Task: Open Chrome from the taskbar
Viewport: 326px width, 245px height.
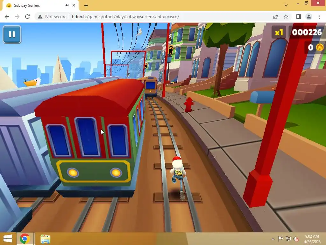Action: tap(25, 239)
